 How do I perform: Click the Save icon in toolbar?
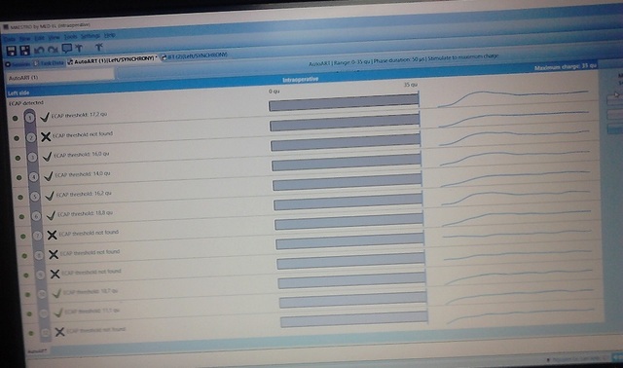coord(11,51)
